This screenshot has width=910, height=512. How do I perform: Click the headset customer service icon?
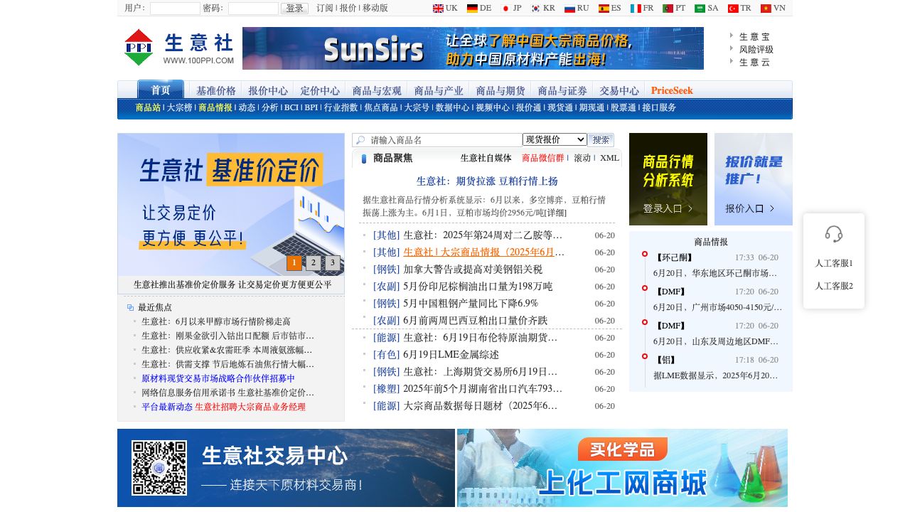click(x=834, y=233)
